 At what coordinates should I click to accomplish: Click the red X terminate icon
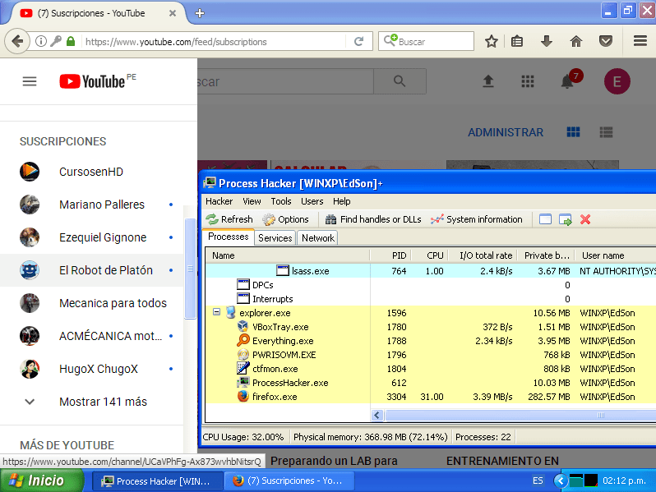pos(584,219)
